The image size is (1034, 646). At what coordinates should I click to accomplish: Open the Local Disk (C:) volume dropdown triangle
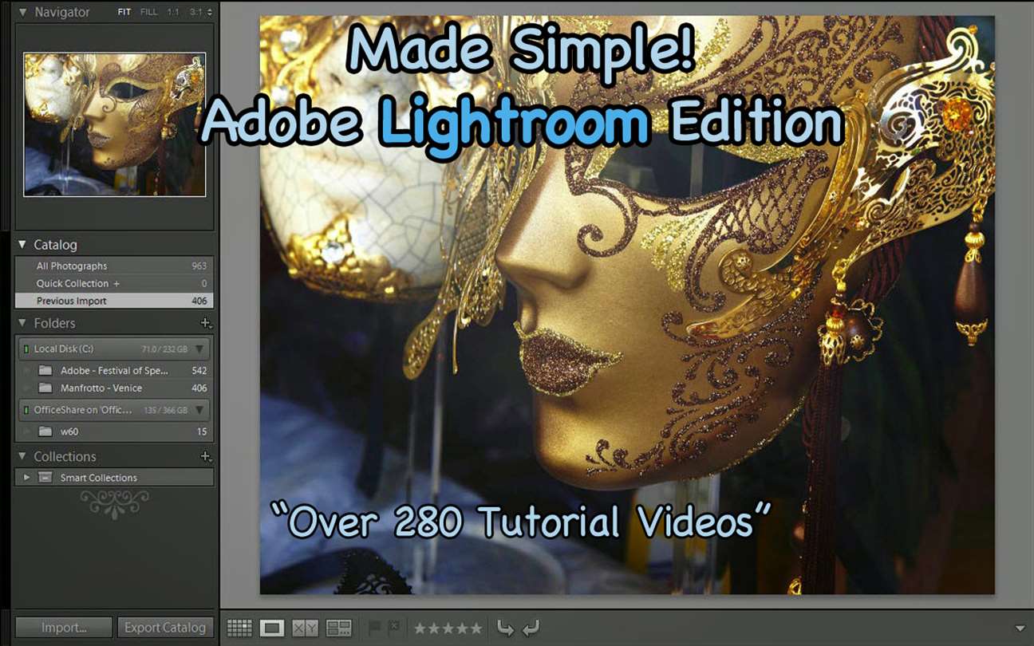click(x=199, y=349)
